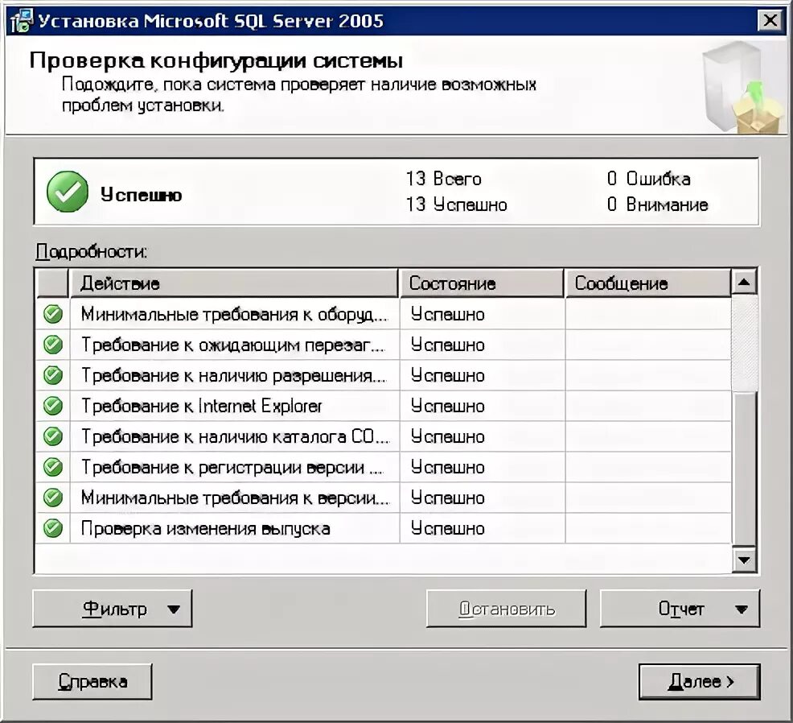
Task: Select row Требование к регистрации версии ...
Action: (384, 467)
